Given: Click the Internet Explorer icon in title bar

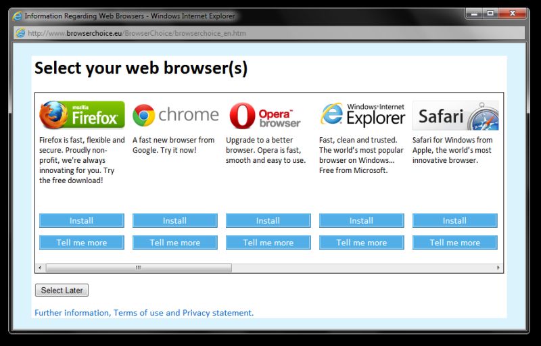Looking at the screenshot, I should pyautogui.click(x=18, y=16).
